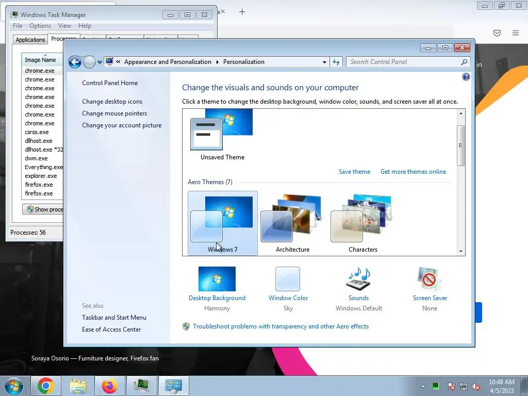Select explorer.exe process row
Viewport: 528px width, 396px height.
point(42,176)
